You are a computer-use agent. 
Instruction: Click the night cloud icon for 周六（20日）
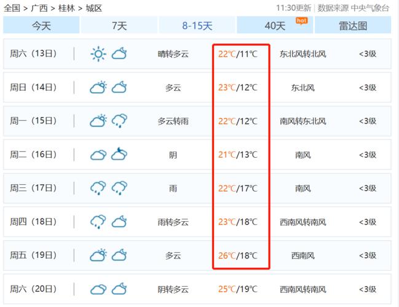pos(119,289)
